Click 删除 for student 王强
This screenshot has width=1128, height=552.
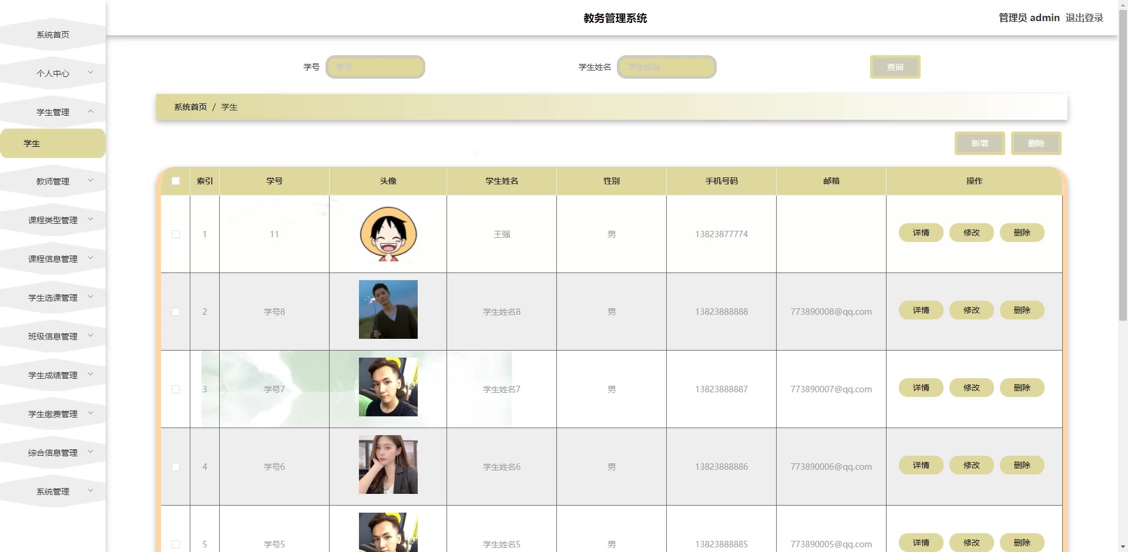[1022, 233]
